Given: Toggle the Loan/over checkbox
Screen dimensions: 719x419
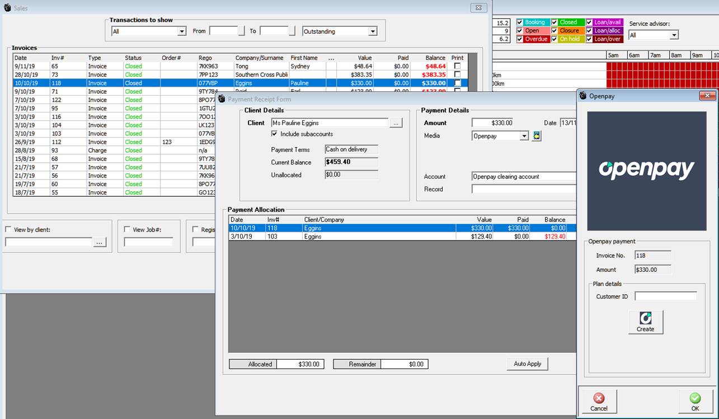Looking at the screenshot, I should point(589,39).
